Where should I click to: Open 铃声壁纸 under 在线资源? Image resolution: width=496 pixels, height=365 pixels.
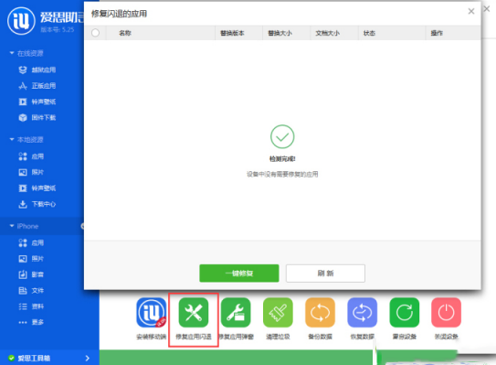37,102
